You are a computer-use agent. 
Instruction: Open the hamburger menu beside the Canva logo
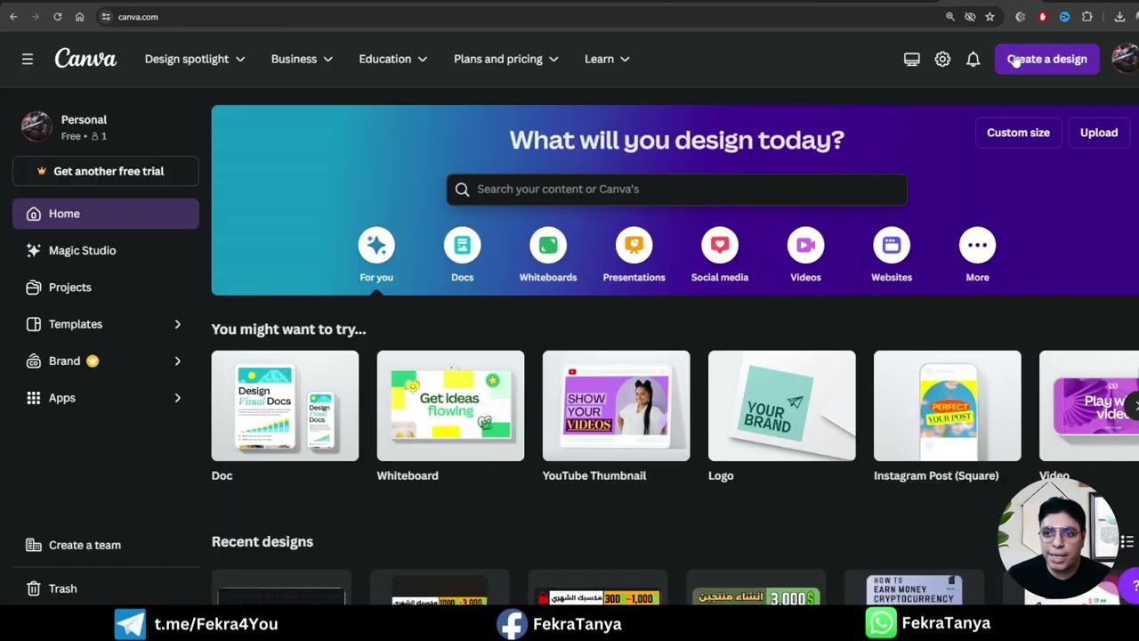[x=28, y=59]
